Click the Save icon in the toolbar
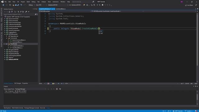Screen dimensions: 199x112 (x=16, y=5)
